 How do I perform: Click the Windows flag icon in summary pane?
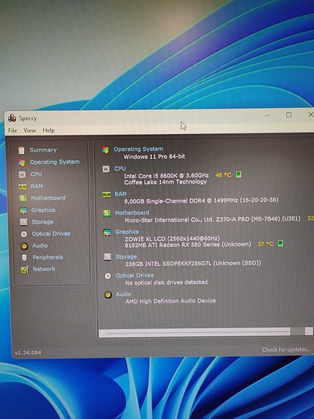[x=106, y=149]
